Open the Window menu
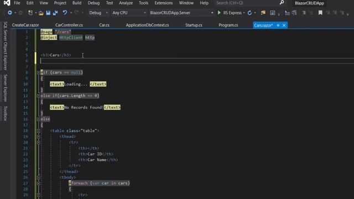354x199 pixels. point(186,3)
